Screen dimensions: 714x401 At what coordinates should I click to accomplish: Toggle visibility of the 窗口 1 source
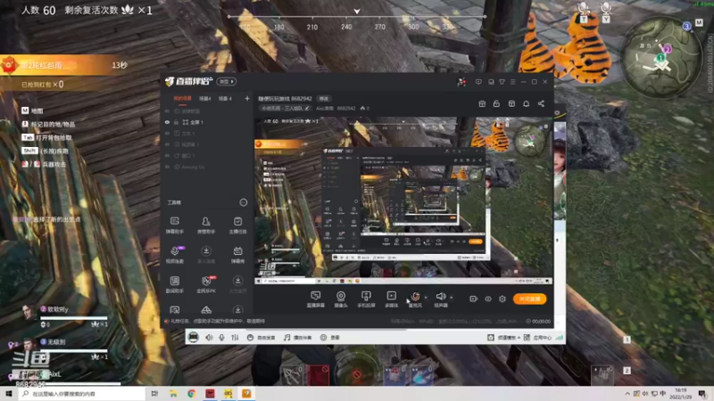(x=167, y=156)
